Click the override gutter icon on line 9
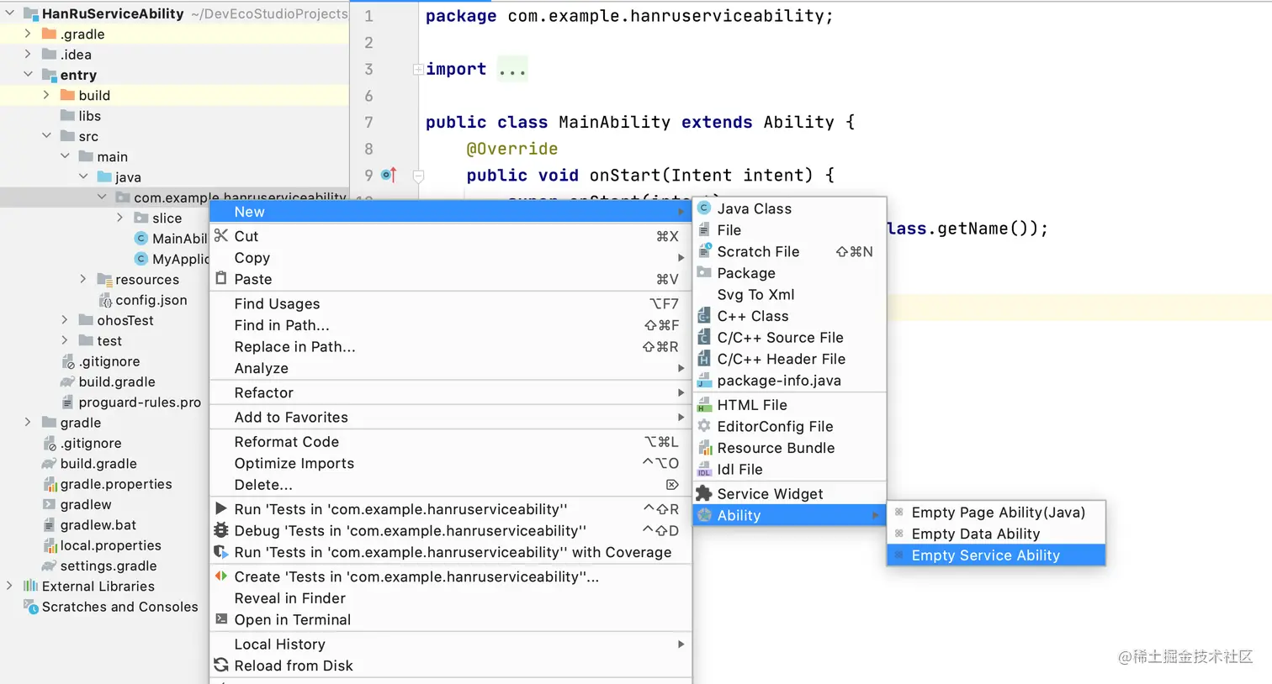 pos(388,175)
